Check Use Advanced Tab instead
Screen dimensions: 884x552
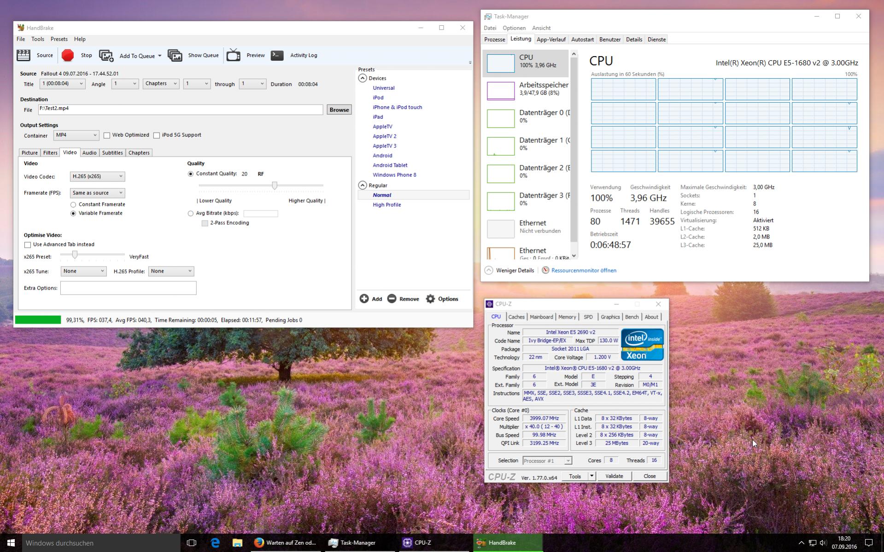pos(28,245)
